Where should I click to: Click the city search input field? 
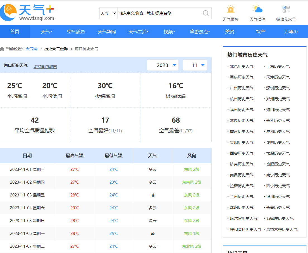point(160,13)
